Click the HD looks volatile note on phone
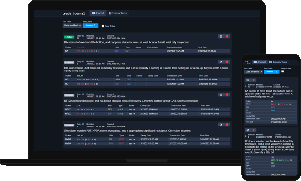 tap(269, 147)
